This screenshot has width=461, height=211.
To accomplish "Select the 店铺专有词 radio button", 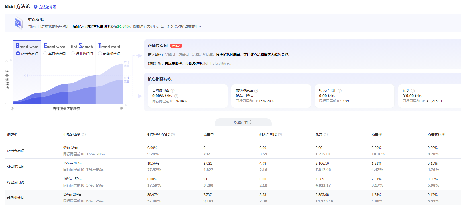I will (18, 54).
